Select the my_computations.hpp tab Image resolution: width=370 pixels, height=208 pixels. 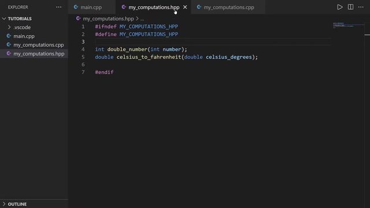pos(154,8)
